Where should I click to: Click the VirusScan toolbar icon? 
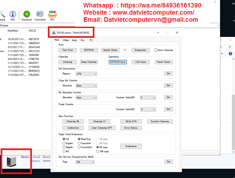tap(26, 14)
